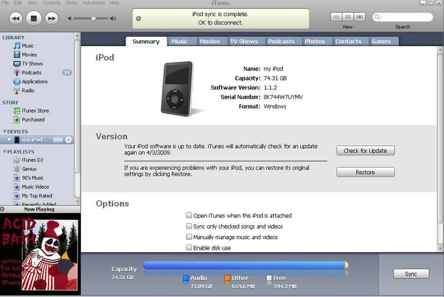This screenshot has height=297, width=444.
Task: Switch to the Music tab
Action: 179,41
